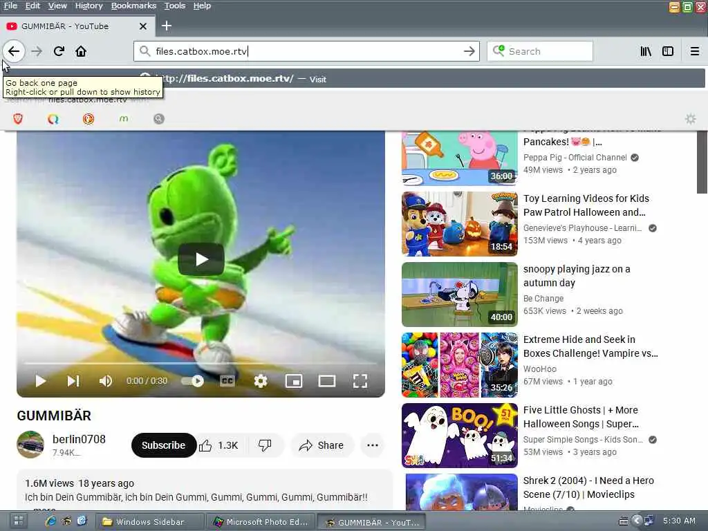Like the video (1.3K)
The height and width of the screenshot is (531, 708).
(x=218, y=445)
